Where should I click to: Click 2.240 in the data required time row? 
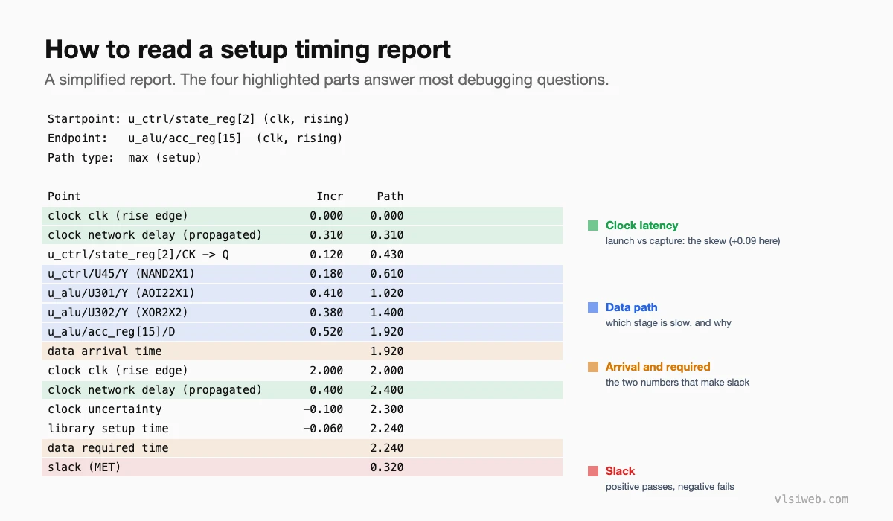pyautogui.click(x=387, y=448)
